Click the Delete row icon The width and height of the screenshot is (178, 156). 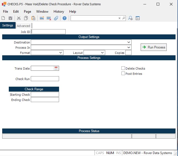coord(49,18)
